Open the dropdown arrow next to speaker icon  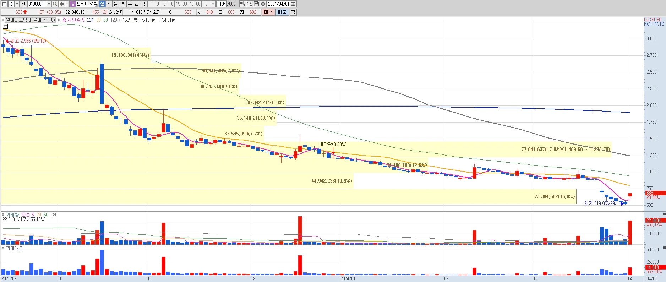(x=67, y=4)
